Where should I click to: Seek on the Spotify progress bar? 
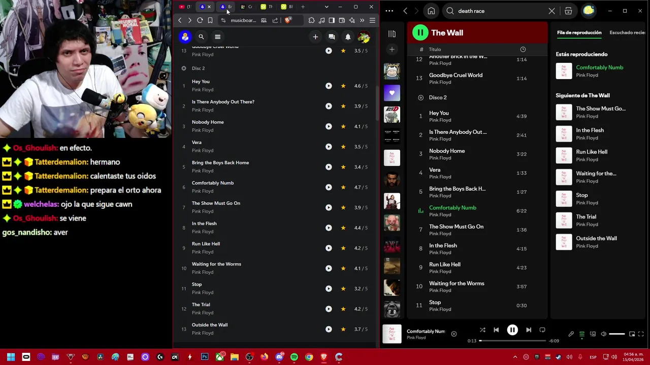[512, 341]
